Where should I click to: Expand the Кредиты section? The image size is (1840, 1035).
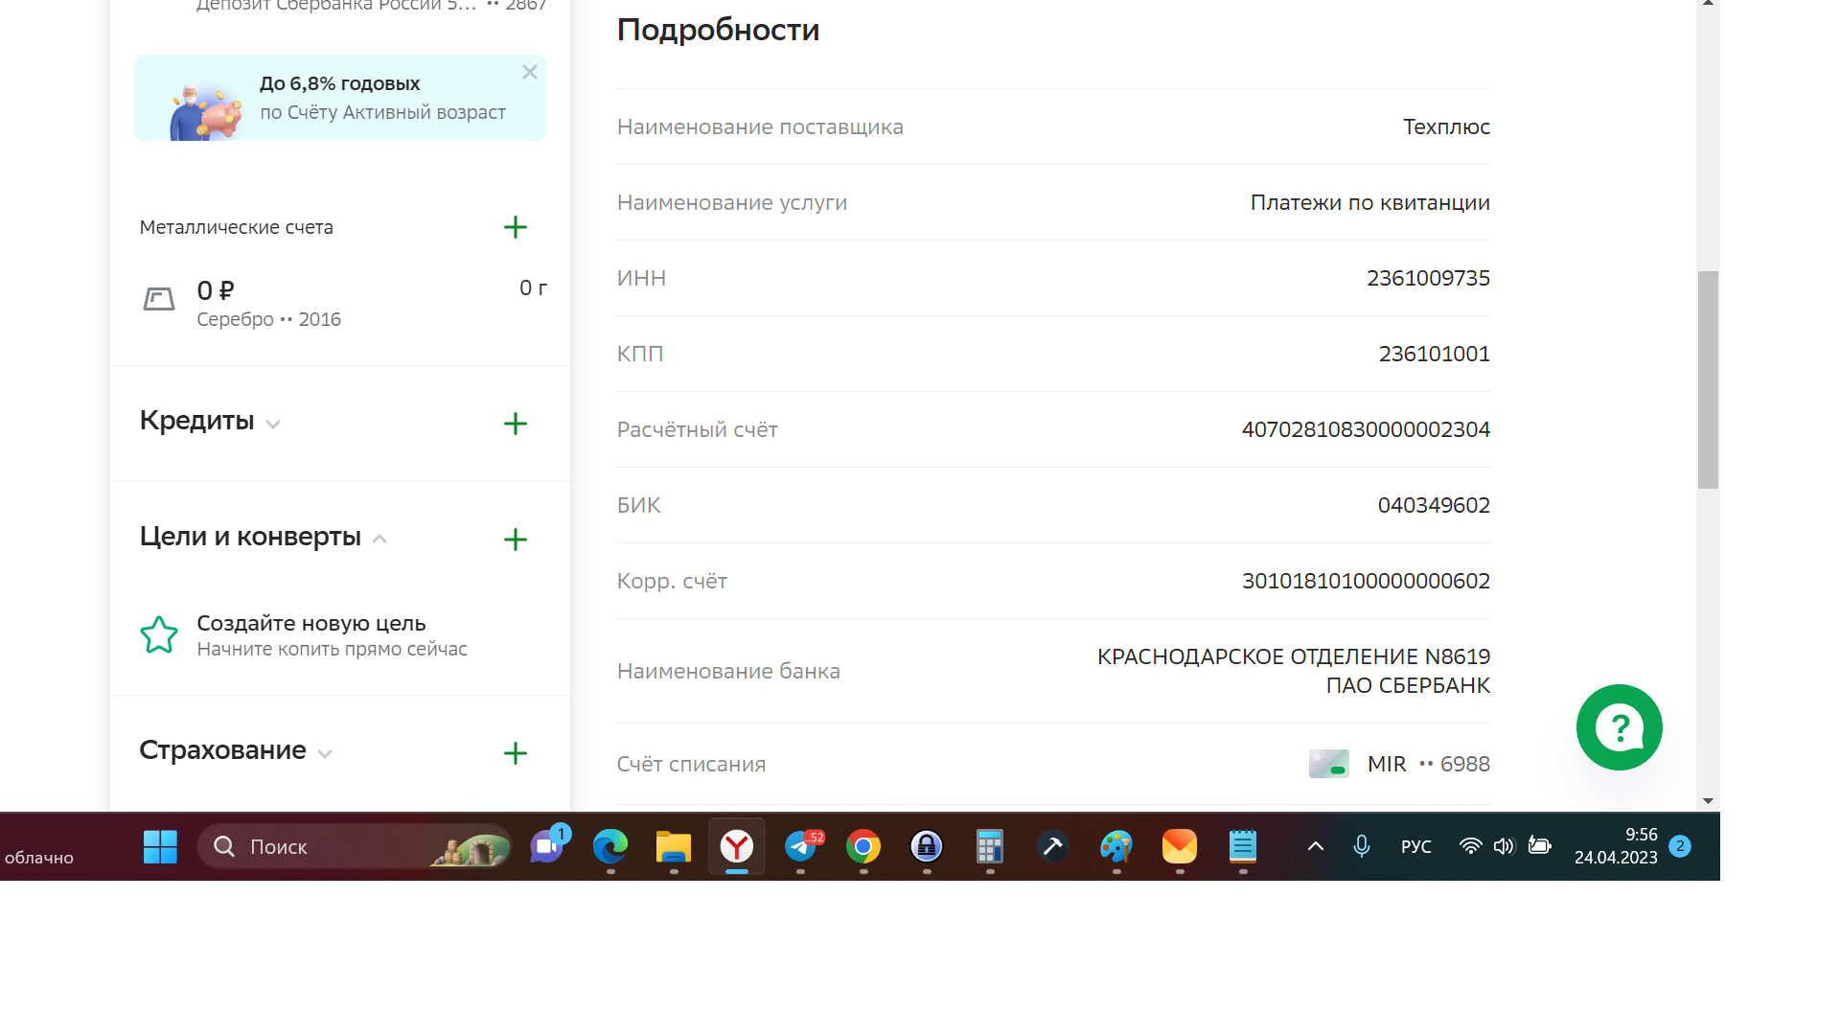(x=273, y=425)
